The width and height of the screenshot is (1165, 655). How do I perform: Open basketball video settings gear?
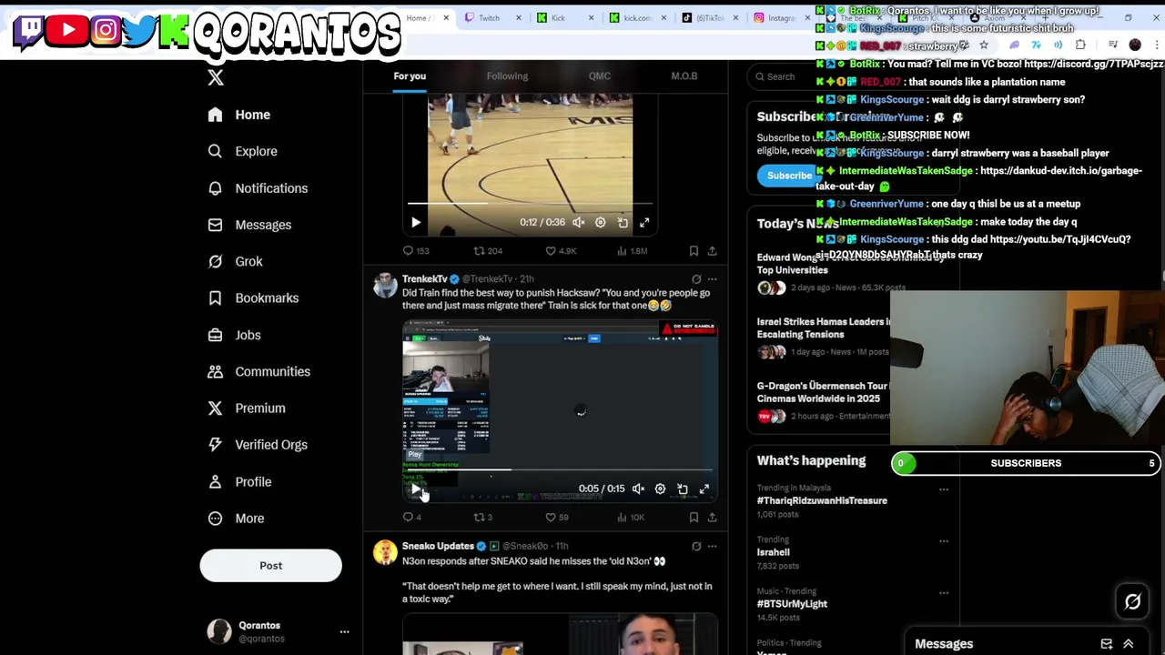pyautogui.click(x=600, y=222)
